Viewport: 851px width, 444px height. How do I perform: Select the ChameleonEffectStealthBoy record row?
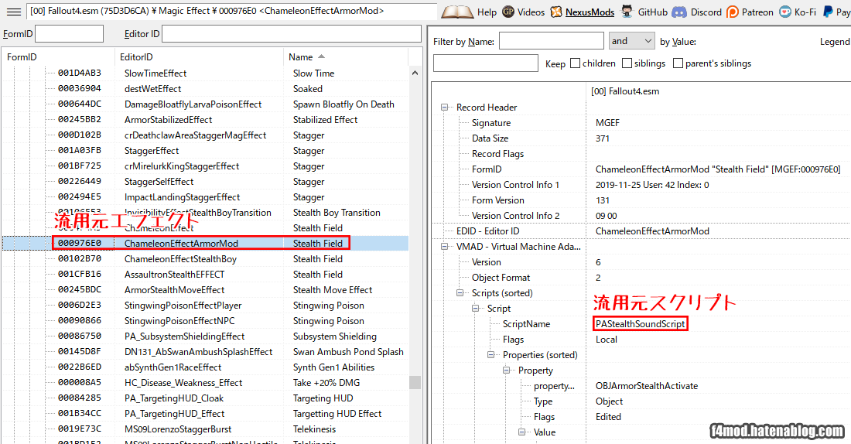(x=205, y=259)
